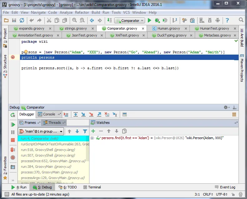Click the Synchronize refresh icon
Screen dimensions: 247x199
click(x=22, y=20)
